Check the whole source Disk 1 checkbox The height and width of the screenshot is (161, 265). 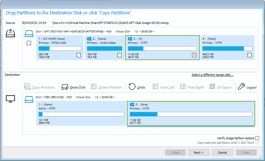[29, 43]
